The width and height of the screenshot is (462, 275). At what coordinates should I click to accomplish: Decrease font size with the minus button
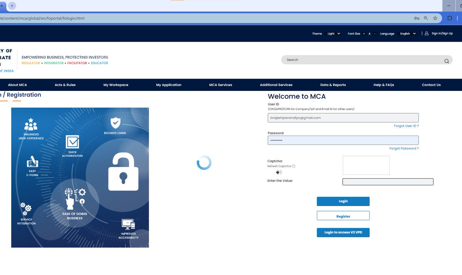375,34
